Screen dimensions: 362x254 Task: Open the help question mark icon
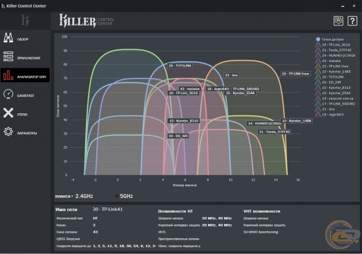click(x=352, y=21)
